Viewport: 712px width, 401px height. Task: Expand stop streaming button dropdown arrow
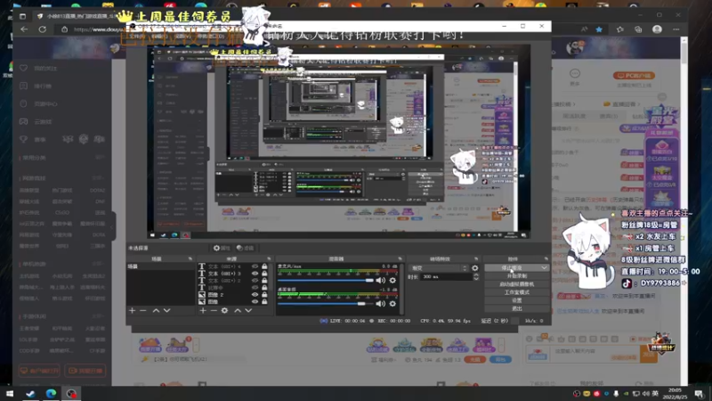click(x=544, y=268)
